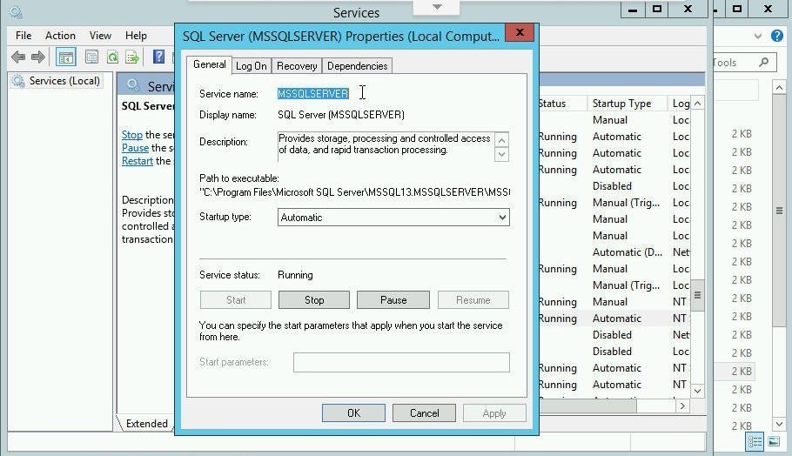Select Services (Local) in console tree
The height and width of the screenshot is (456, 792).
click(64, 81)
